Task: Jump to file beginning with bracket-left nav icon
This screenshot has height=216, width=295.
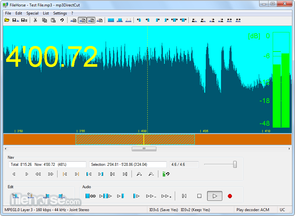Action: coord(112,174)
